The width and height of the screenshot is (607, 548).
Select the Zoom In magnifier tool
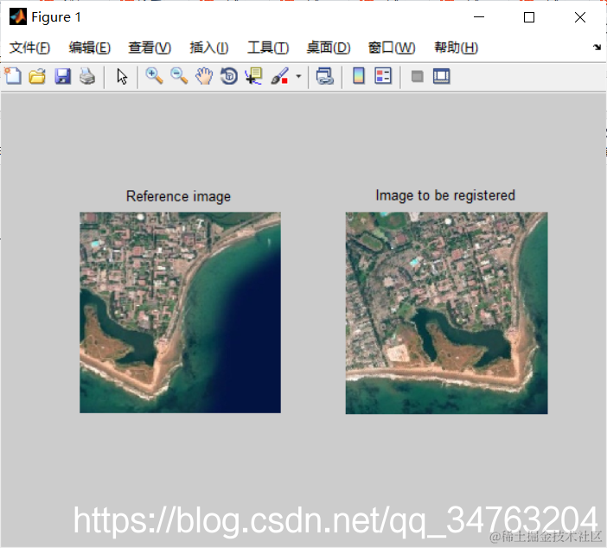154,76
